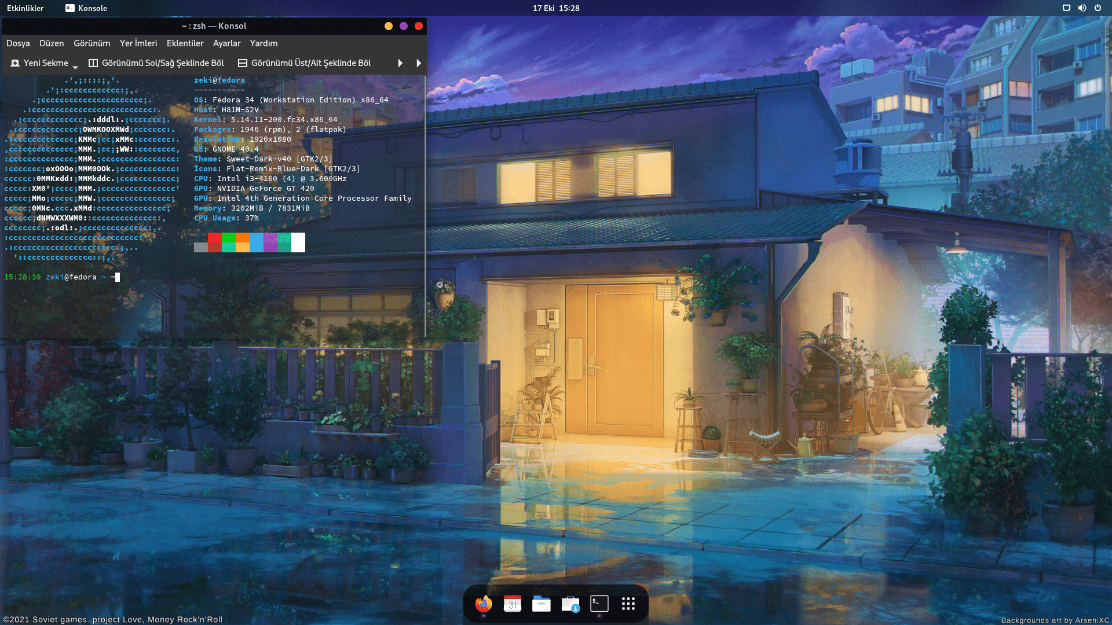Click Görünümü Üst/Alt Şeklinde Böl
Viewport: 1112px width, 625px height.
click(305, 63)
